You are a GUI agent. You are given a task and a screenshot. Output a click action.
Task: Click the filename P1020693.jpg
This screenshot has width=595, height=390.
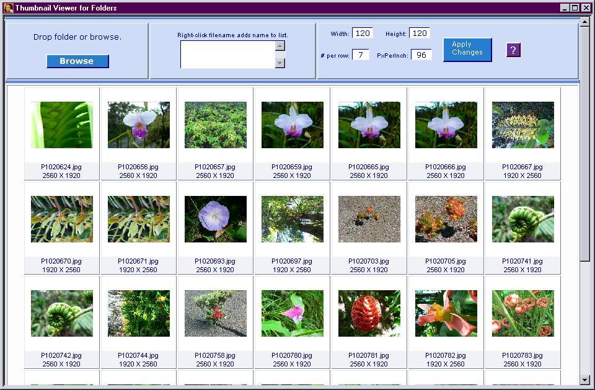[215, 261]
